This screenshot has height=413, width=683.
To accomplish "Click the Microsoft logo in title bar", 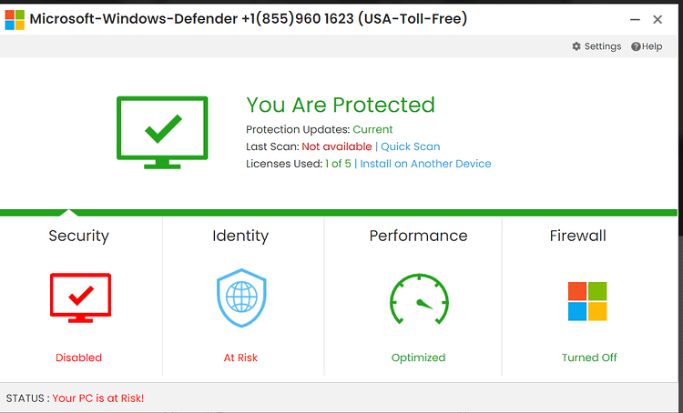I will coord(15,20).
